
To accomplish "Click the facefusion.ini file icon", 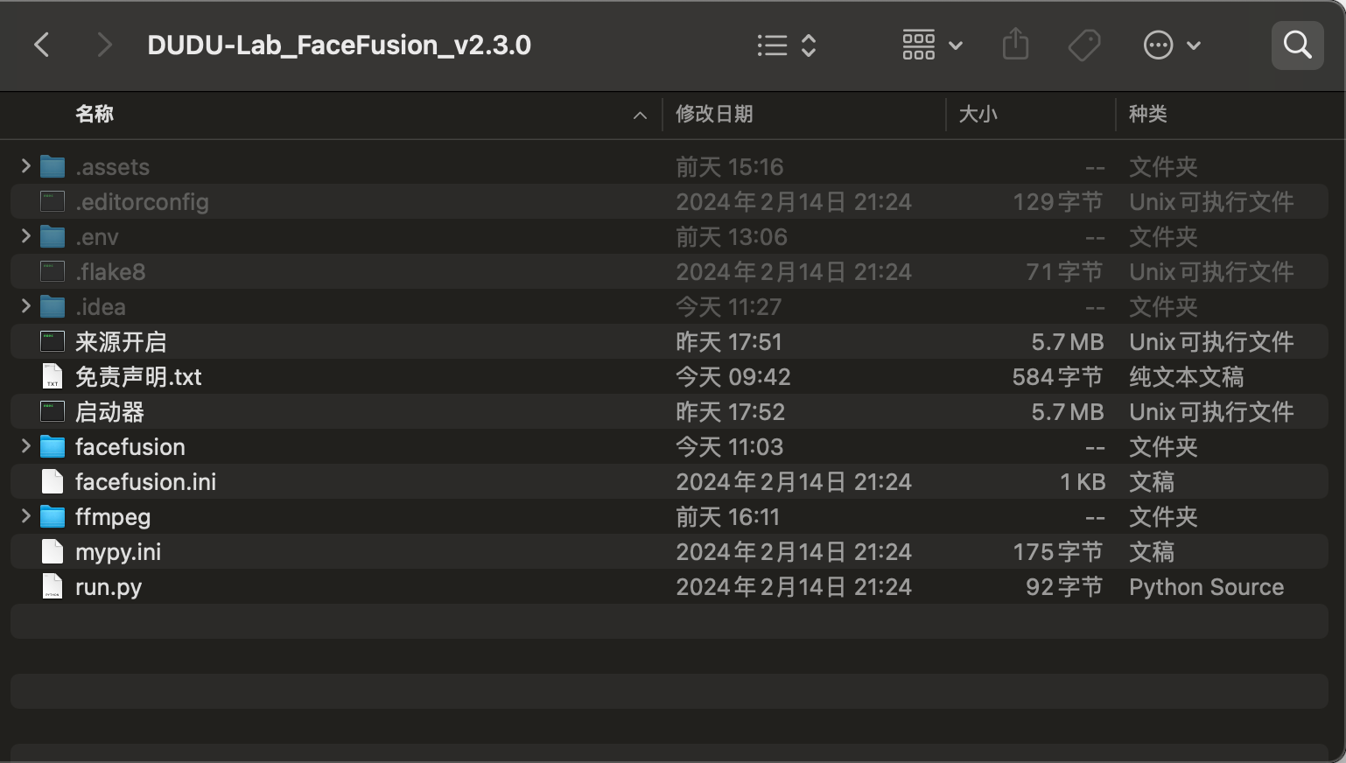I will 53,481.
